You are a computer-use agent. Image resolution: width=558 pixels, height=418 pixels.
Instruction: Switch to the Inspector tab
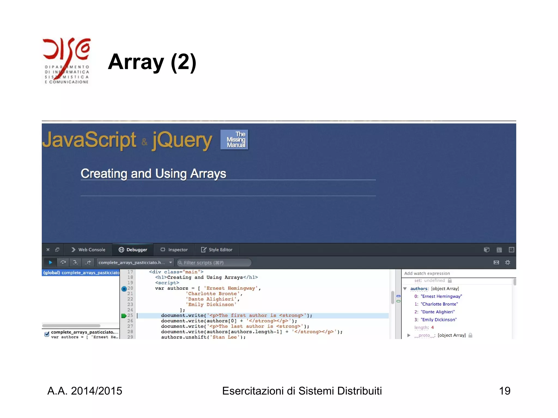tap(174, 250)
